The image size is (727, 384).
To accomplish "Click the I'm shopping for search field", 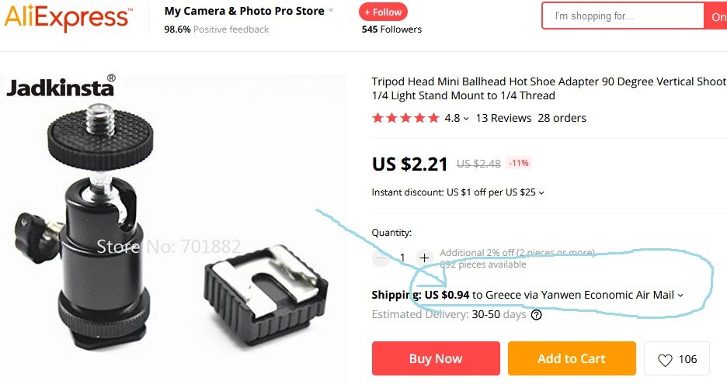I will (623, 16).
